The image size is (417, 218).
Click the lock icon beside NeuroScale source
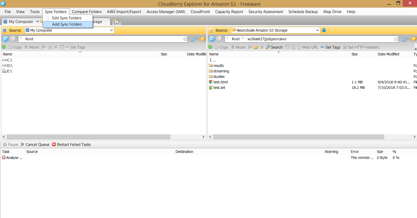[x=324, y=30]
